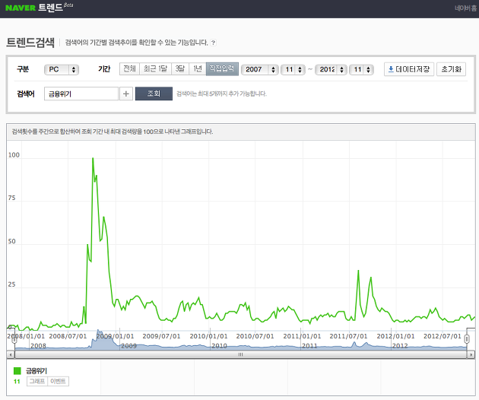Click the help question mark icon
Viewport: 479px width, 400px height.
coord(213,43)
